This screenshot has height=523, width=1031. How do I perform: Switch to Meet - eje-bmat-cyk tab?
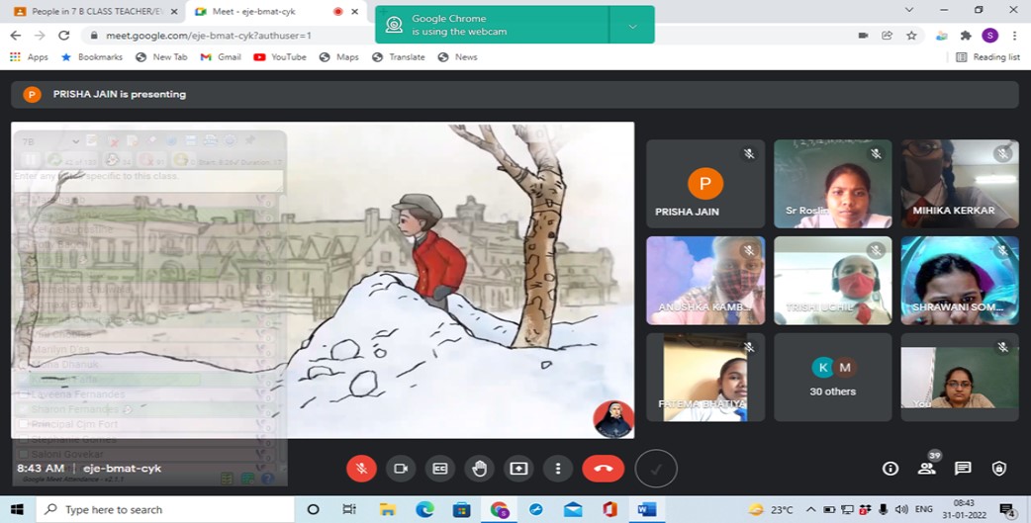point(276,11)
